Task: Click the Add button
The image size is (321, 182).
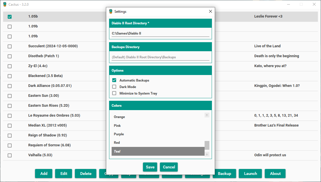Action: [44, 174]
